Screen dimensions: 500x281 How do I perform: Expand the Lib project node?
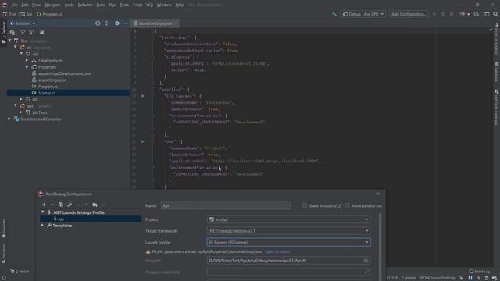pos(21,99)
